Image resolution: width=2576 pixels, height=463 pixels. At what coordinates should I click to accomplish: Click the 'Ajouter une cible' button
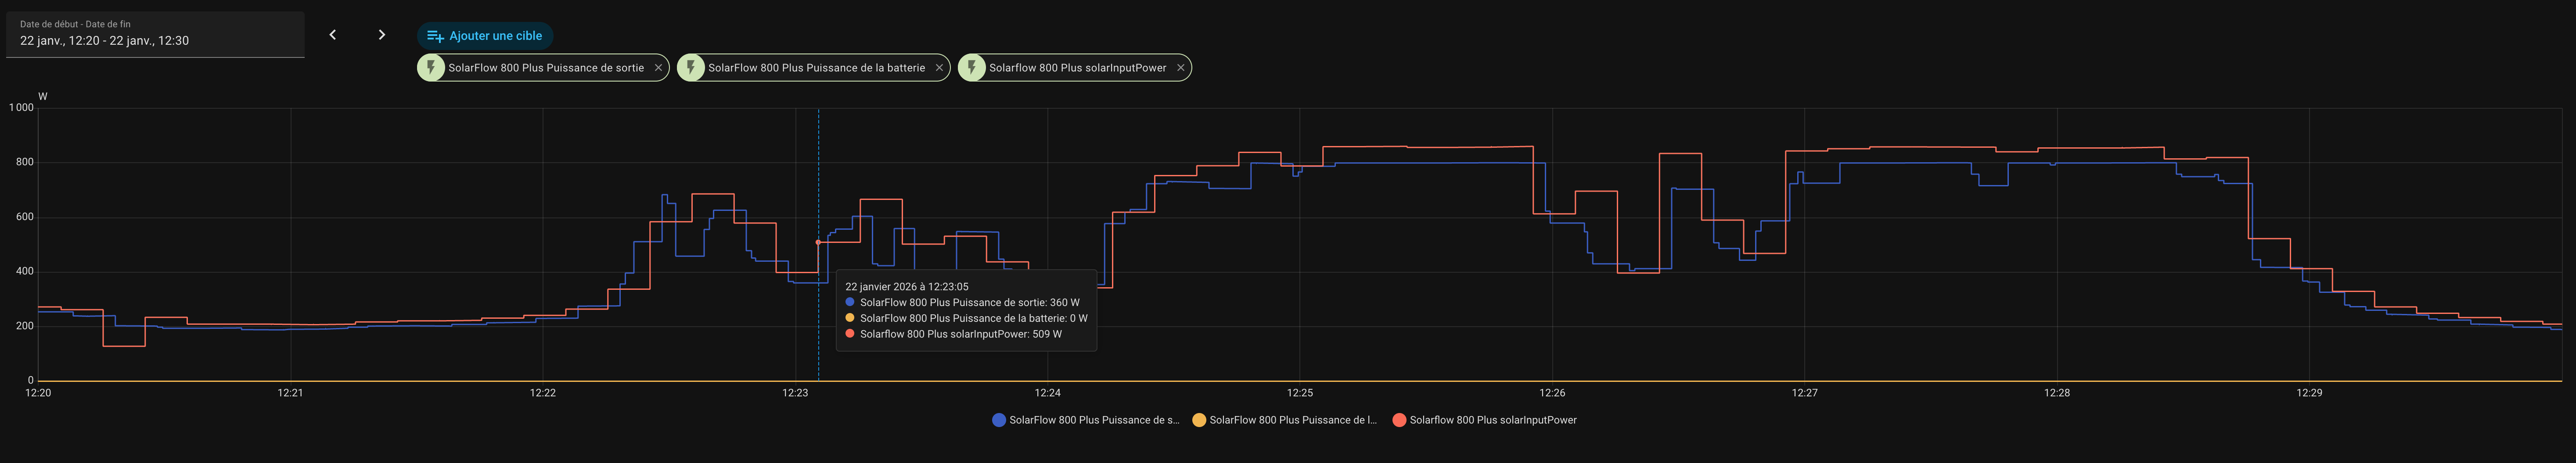(x=485, y=36)
